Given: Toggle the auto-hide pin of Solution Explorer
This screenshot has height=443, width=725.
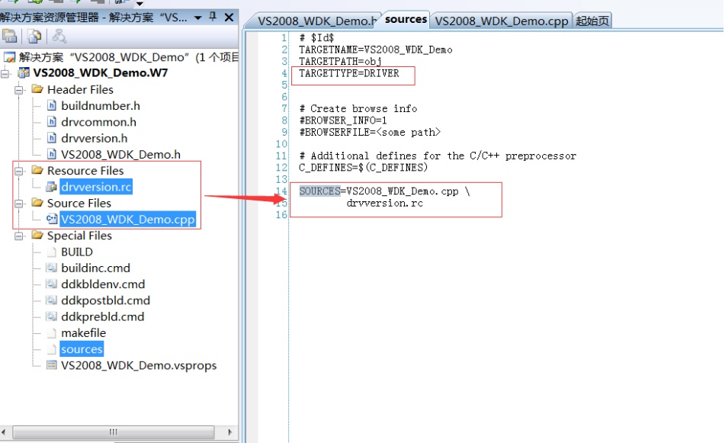Looking at the screenshot, I should [x=213, y=17].
